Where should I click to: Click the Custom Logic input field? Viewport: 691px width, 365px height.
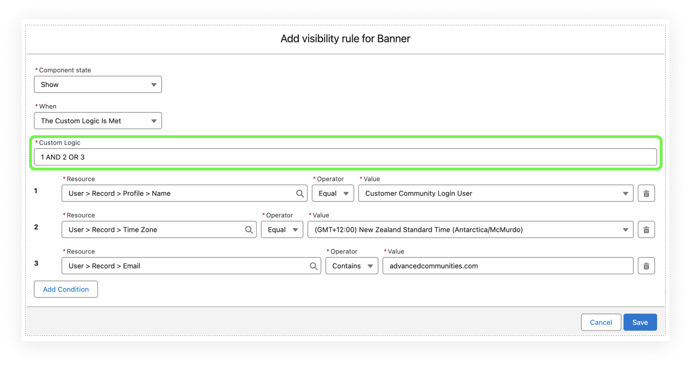coord(345,157)
